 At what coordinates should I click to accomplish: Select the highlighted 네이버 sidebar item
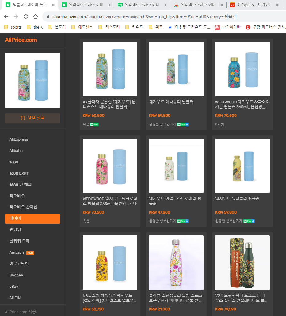point(32,219)
